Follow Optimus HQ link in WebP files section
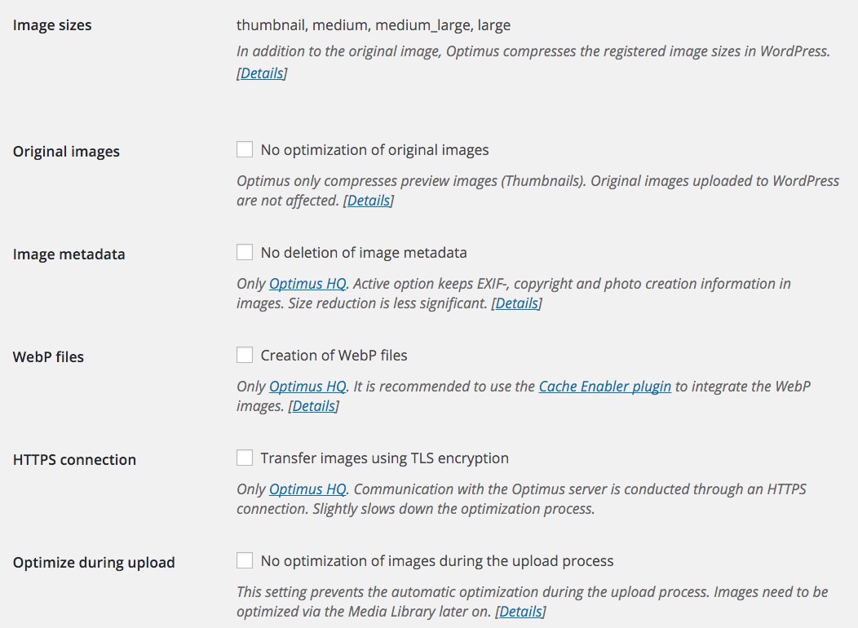This screenshot has height=628, width=858. click(x=307, y=387)
